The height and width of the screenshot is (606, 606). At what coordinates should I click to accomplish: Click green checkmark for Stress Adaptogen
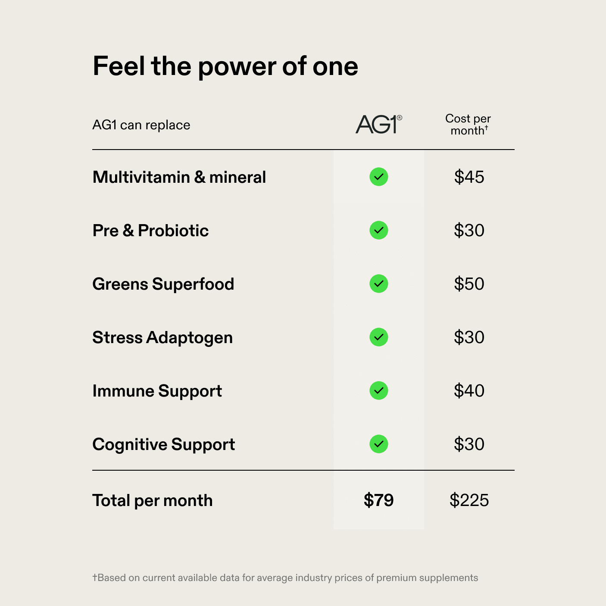[x=379, y=337]
